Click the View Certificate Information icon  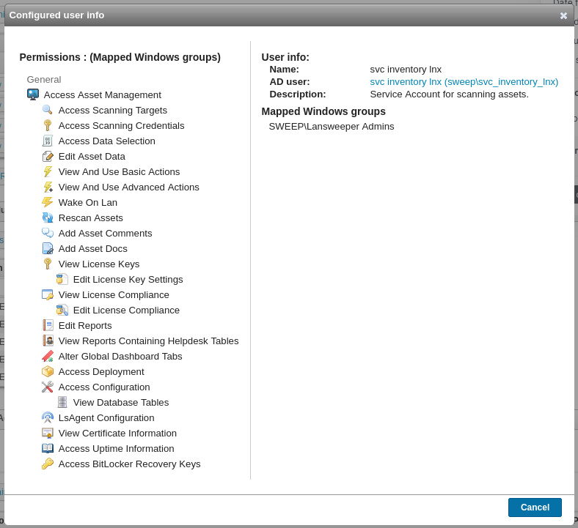click(x=48, y=433)
